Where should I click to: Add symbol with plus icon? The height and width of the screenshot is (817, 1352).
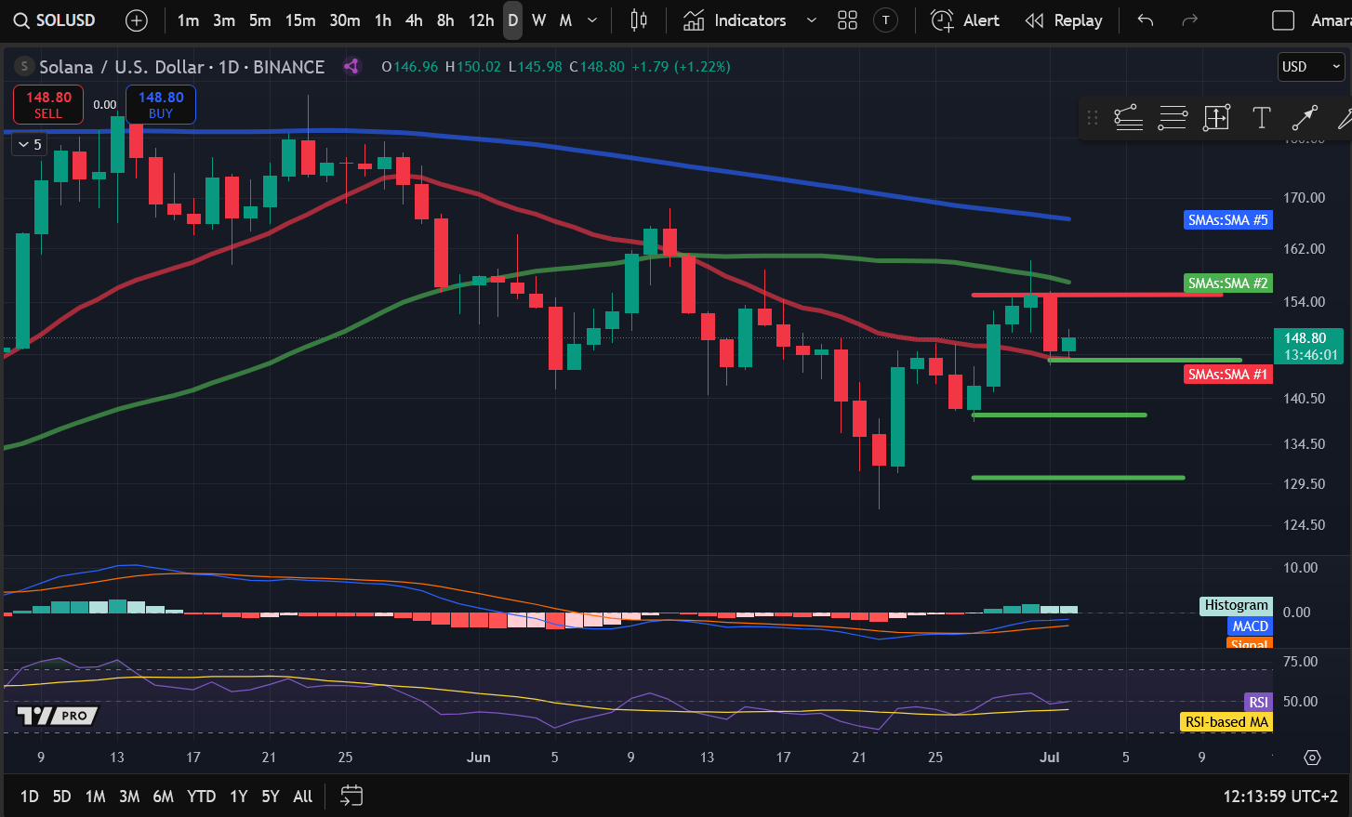click(x=136, y=20)
